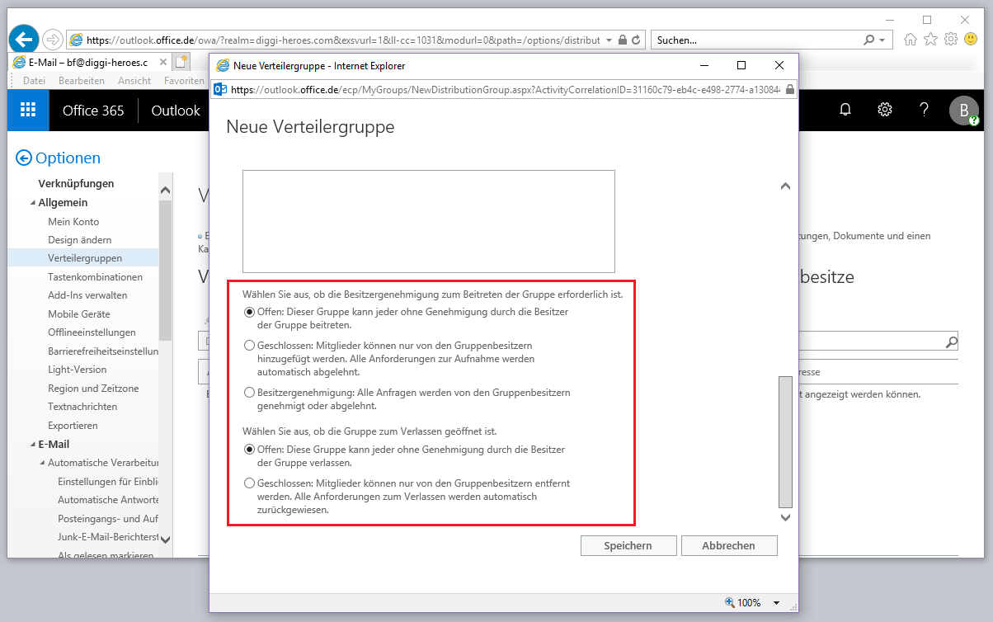Open the user profile avatar B
Viewport: 993px width, 622px height.
pos(963,111)
